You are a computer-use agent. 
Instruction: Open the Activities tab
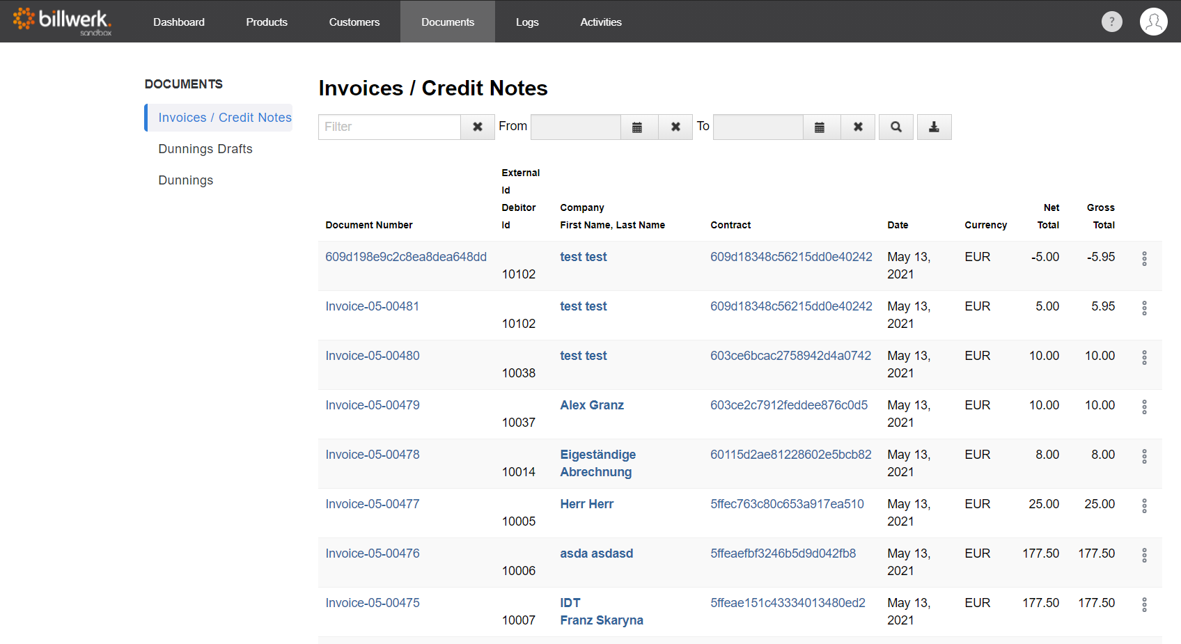tap(601, 22)
